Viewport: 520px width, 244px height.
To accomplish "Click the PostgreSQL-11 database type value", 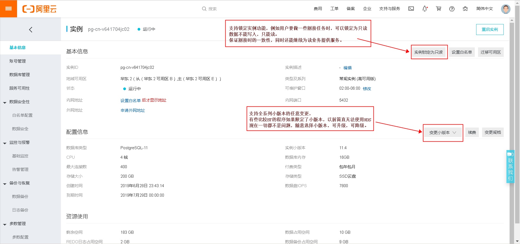I will pos(134,148).
